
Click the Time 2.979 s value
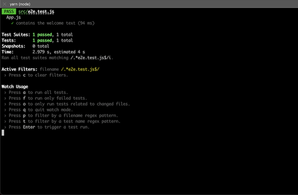click(x=41, y=52)
